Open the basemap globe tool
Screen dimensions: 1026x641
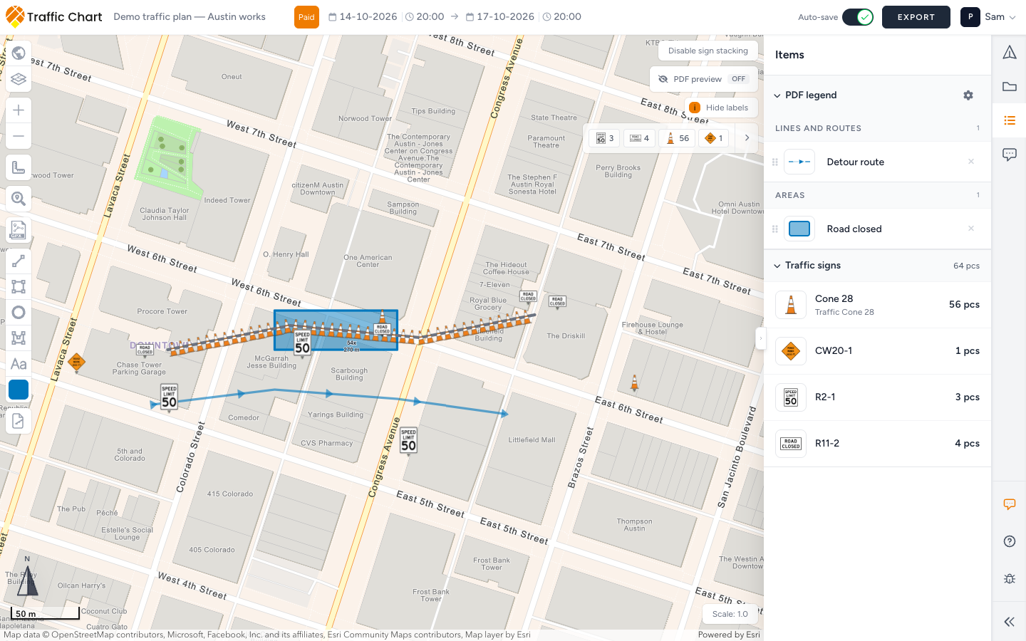point(19,53)
